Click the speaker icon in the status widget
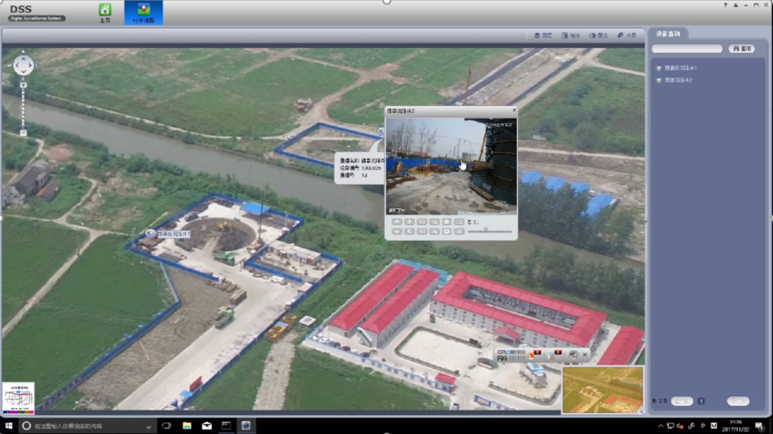 pyautogui.click(x=572, y=355)
